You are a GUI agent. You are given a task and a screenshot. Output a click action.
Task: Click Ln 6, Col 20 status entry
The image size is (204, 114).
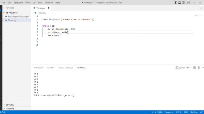point(157,112)
